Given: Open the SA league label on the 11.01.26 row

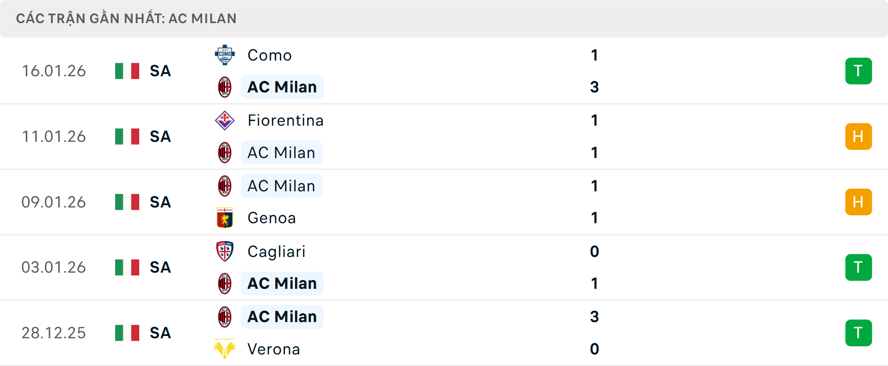Looking at the screenshot, I should click(160, 136).
